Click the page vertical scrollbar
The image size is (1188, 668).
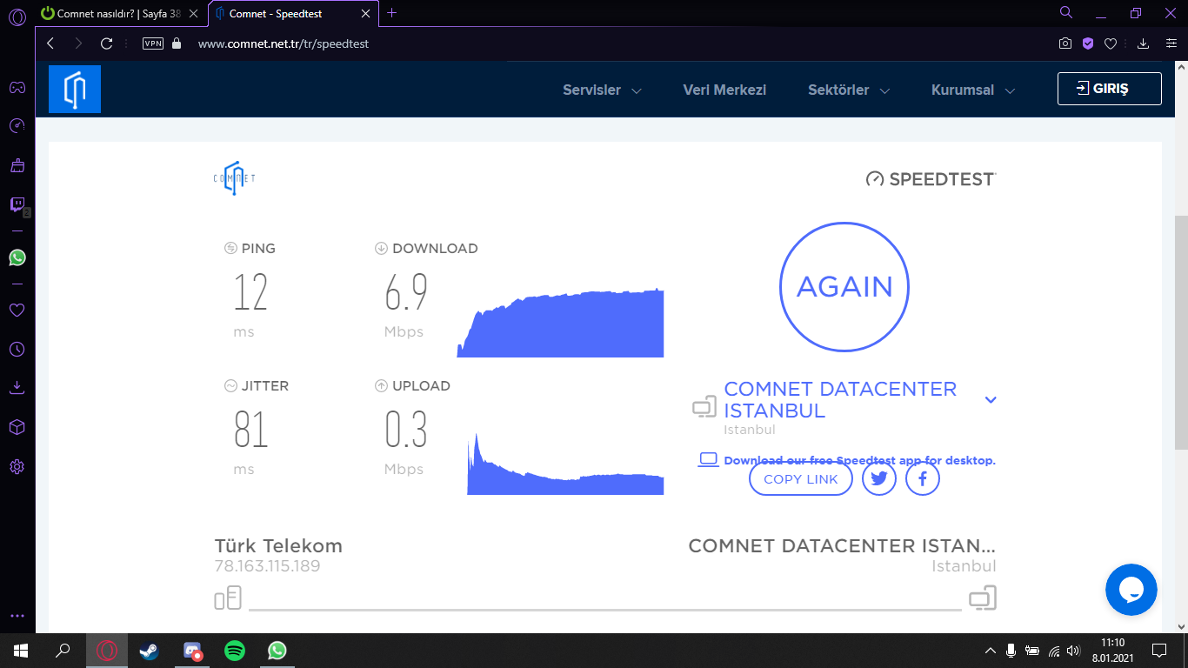(x=1181, y=331)
